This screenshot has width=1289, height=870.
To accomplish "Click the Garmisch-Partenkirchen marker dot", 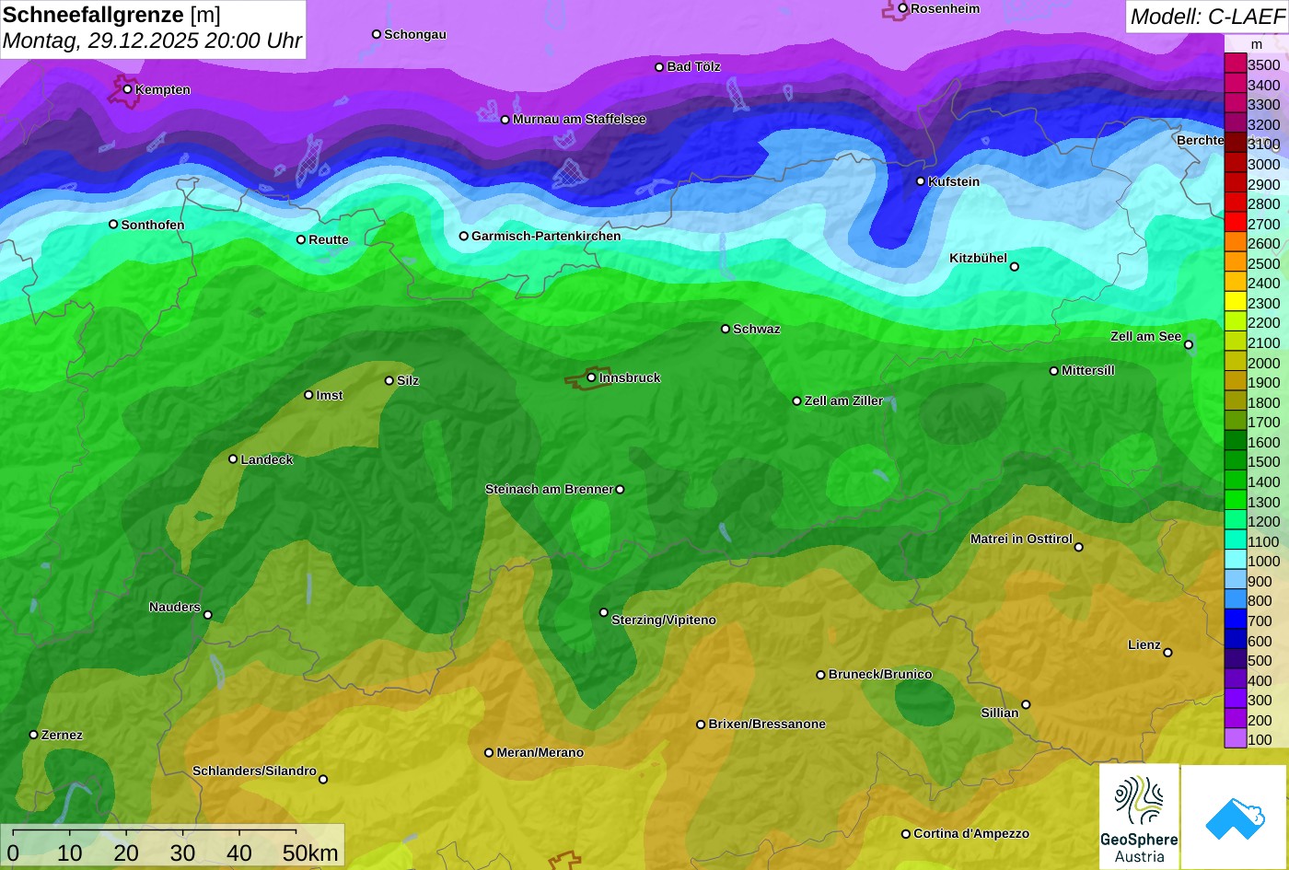I will tap(464, 236).
